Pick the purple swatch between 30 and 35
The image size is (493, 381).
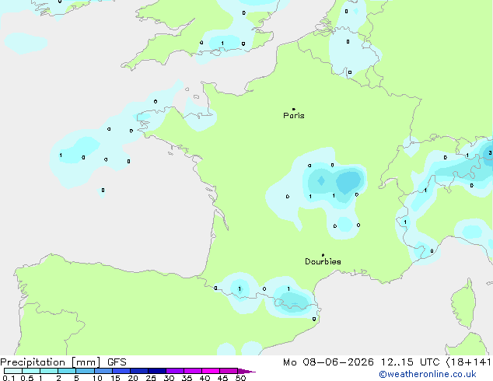pyautogui.click(x=174, y=371)
